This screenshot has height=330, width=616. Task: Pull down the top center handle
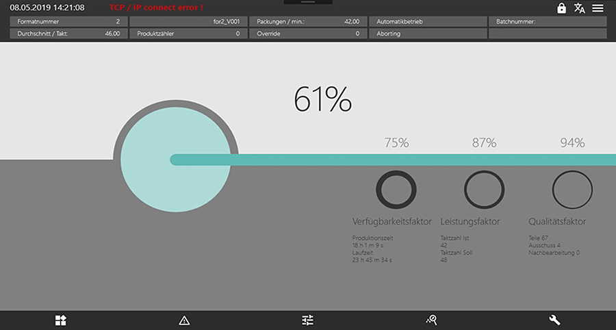[307, 2]
